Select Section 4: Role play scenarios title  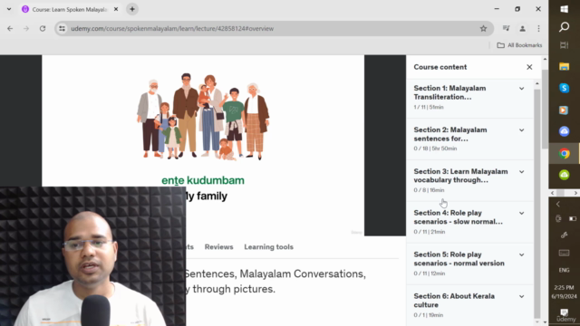pyautogui.click(x=458, y=217)
